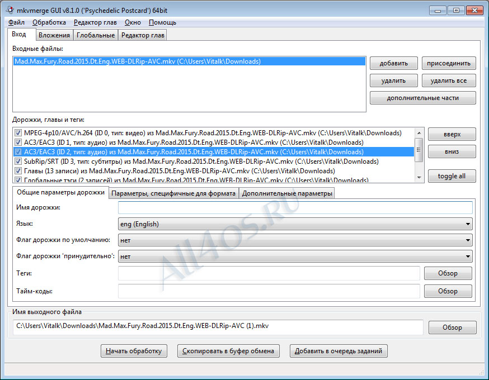Open the Флаг дорожки по умолчанию dropdown
This screenshot has height=380, width=489.
[x=295, y=240]
